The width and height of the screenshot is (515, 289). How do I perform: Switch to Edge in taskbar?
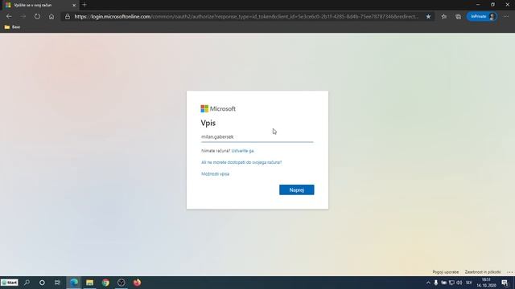(x=74, y=283)
